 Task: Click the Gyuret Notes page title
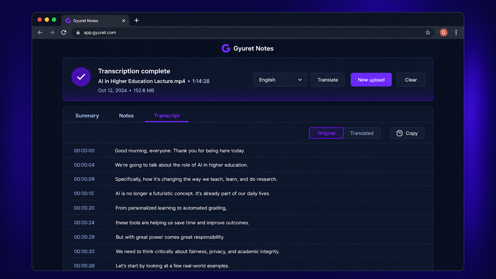(x=253, y=48)
